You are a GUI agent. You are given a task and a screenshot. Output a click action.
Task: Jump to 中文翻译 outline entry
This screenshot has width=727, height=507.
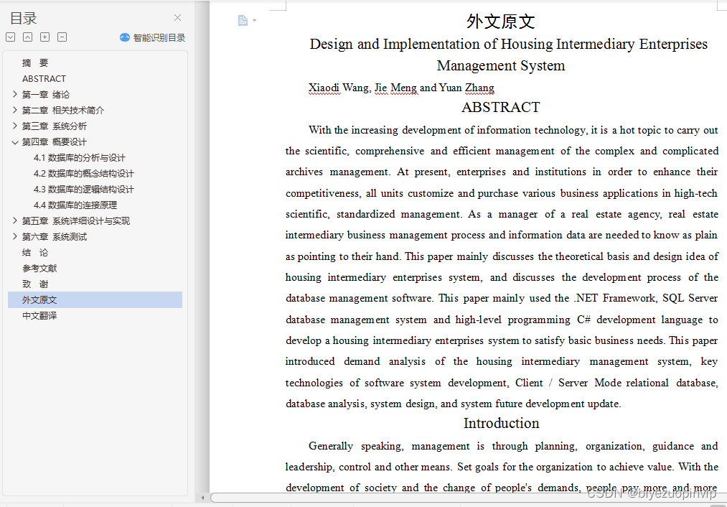39,315
